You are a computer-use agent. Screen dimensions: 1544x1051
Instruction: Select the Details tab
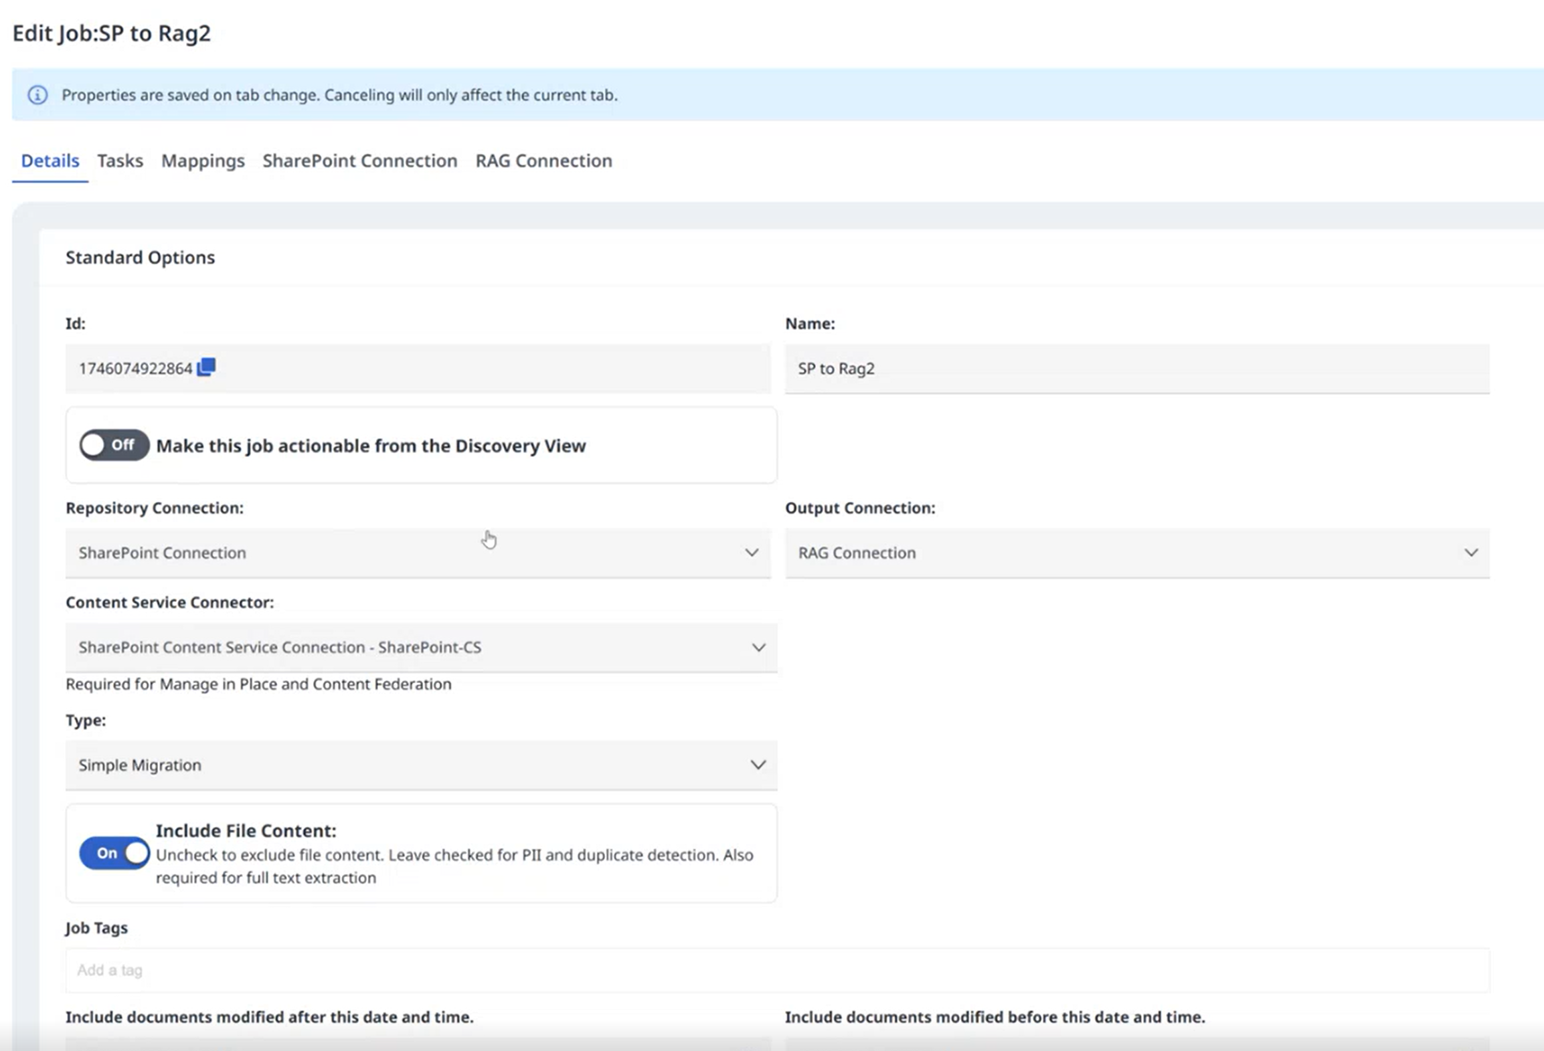click(50, 161)
